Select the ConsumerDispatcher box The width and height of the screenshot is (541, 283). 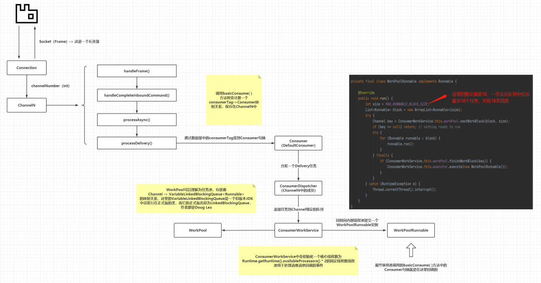[x=298, y=188]
